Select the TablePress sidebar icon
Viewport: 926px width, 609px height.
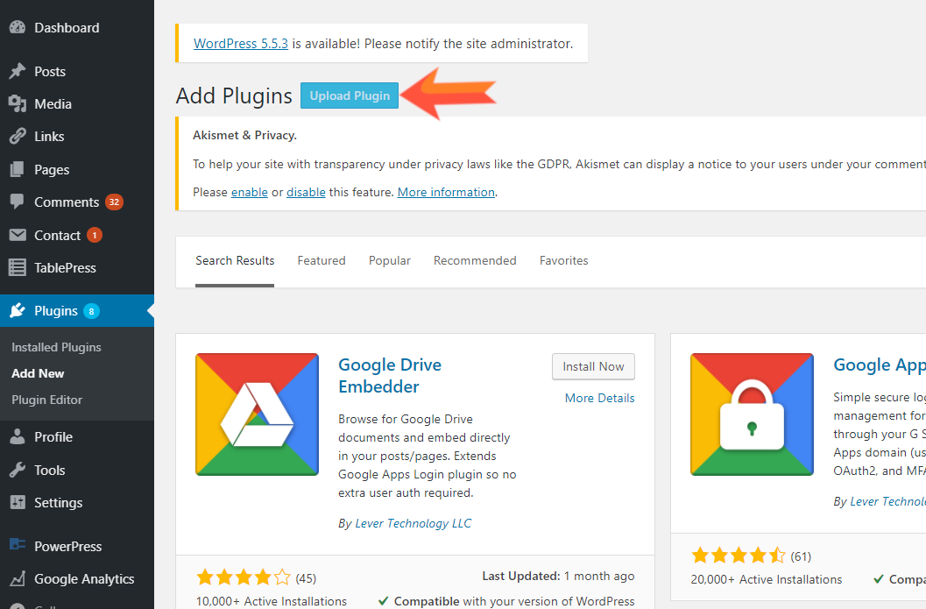click(x=18, y=267)
